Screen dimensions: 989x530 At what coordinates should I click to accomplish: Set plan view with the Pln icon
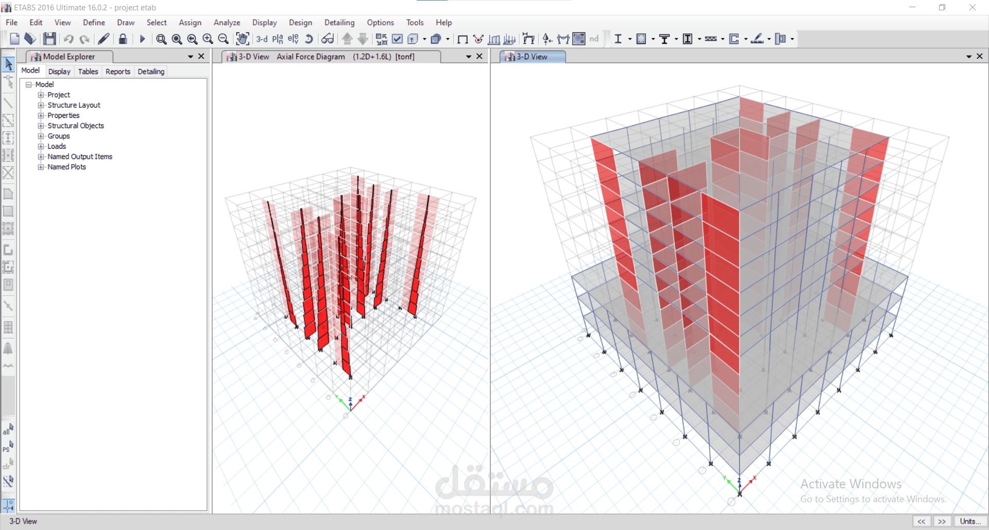pyautogui.click(x=278, y=39)
